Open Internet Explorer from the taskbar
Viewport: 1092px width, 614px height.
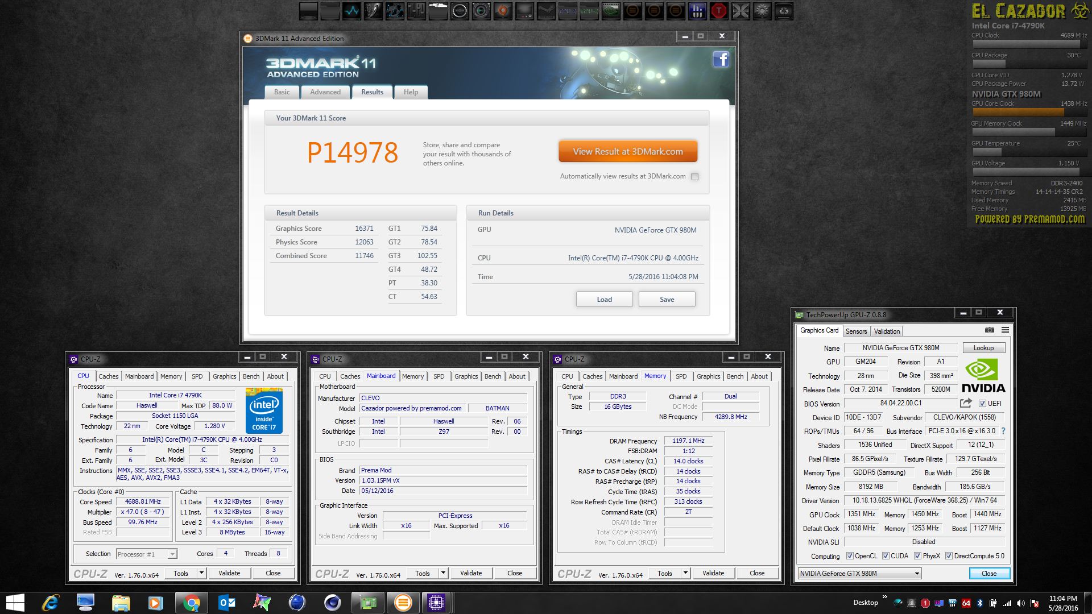pos(51,603)
